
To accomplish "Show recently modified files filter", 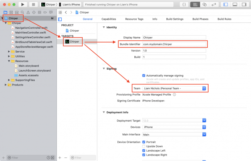I will (x=48, y=158).
